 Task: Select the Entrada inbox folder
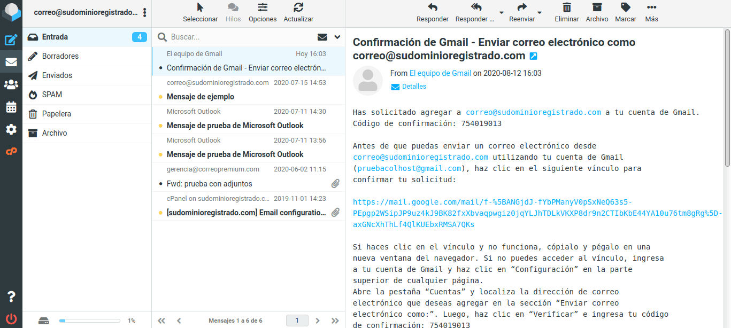click(87, 37)
